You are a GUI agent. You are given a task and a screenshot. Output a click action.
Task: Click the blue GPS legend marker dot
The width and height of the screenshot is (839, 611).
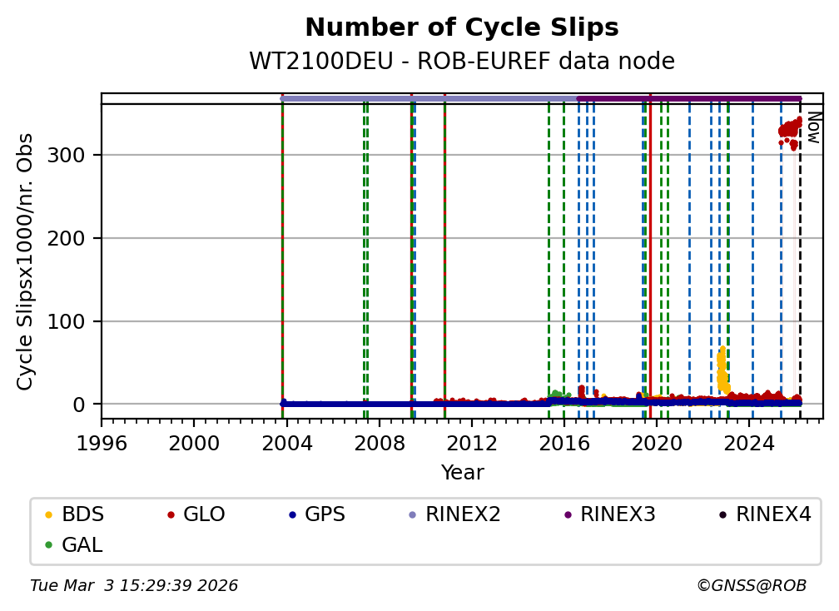click(x=292, y=514)
